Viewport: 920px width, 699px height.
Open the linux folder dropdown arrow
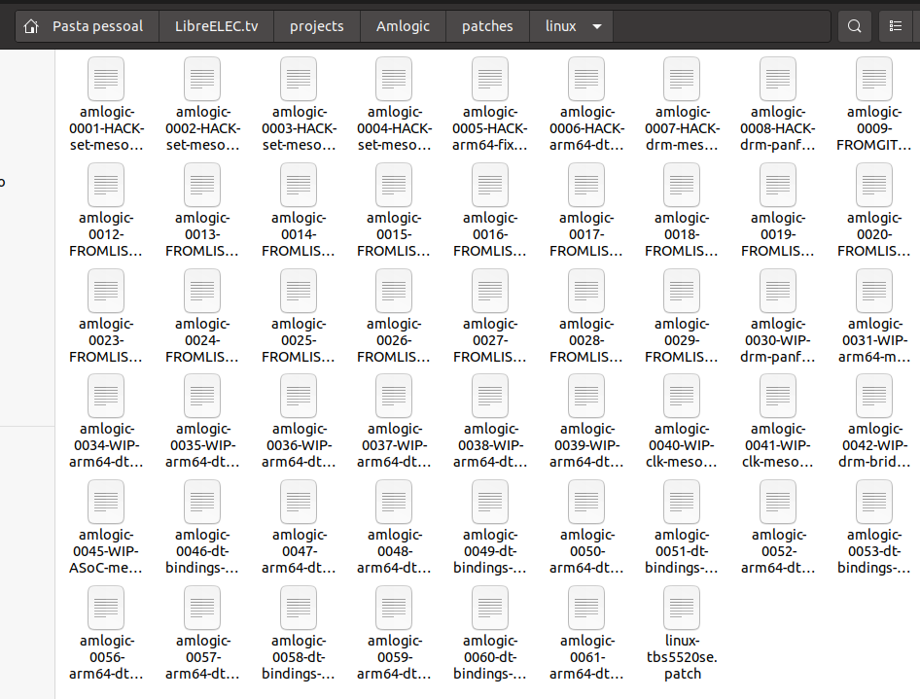(596, 26)
